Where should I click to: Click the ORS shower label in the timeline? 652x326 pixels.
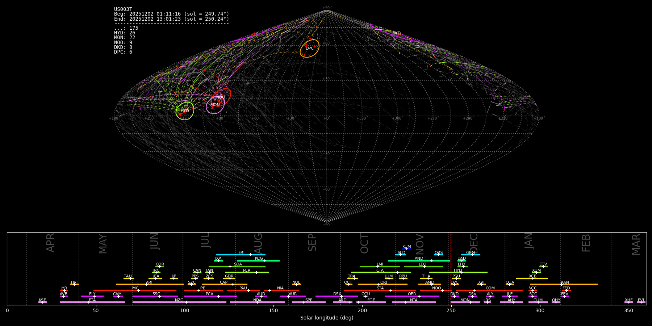[439, 253]
